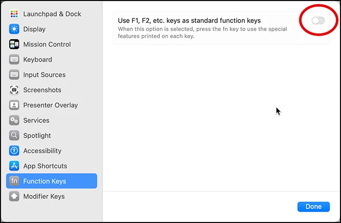Click the Services gear icon

[14, 120]
